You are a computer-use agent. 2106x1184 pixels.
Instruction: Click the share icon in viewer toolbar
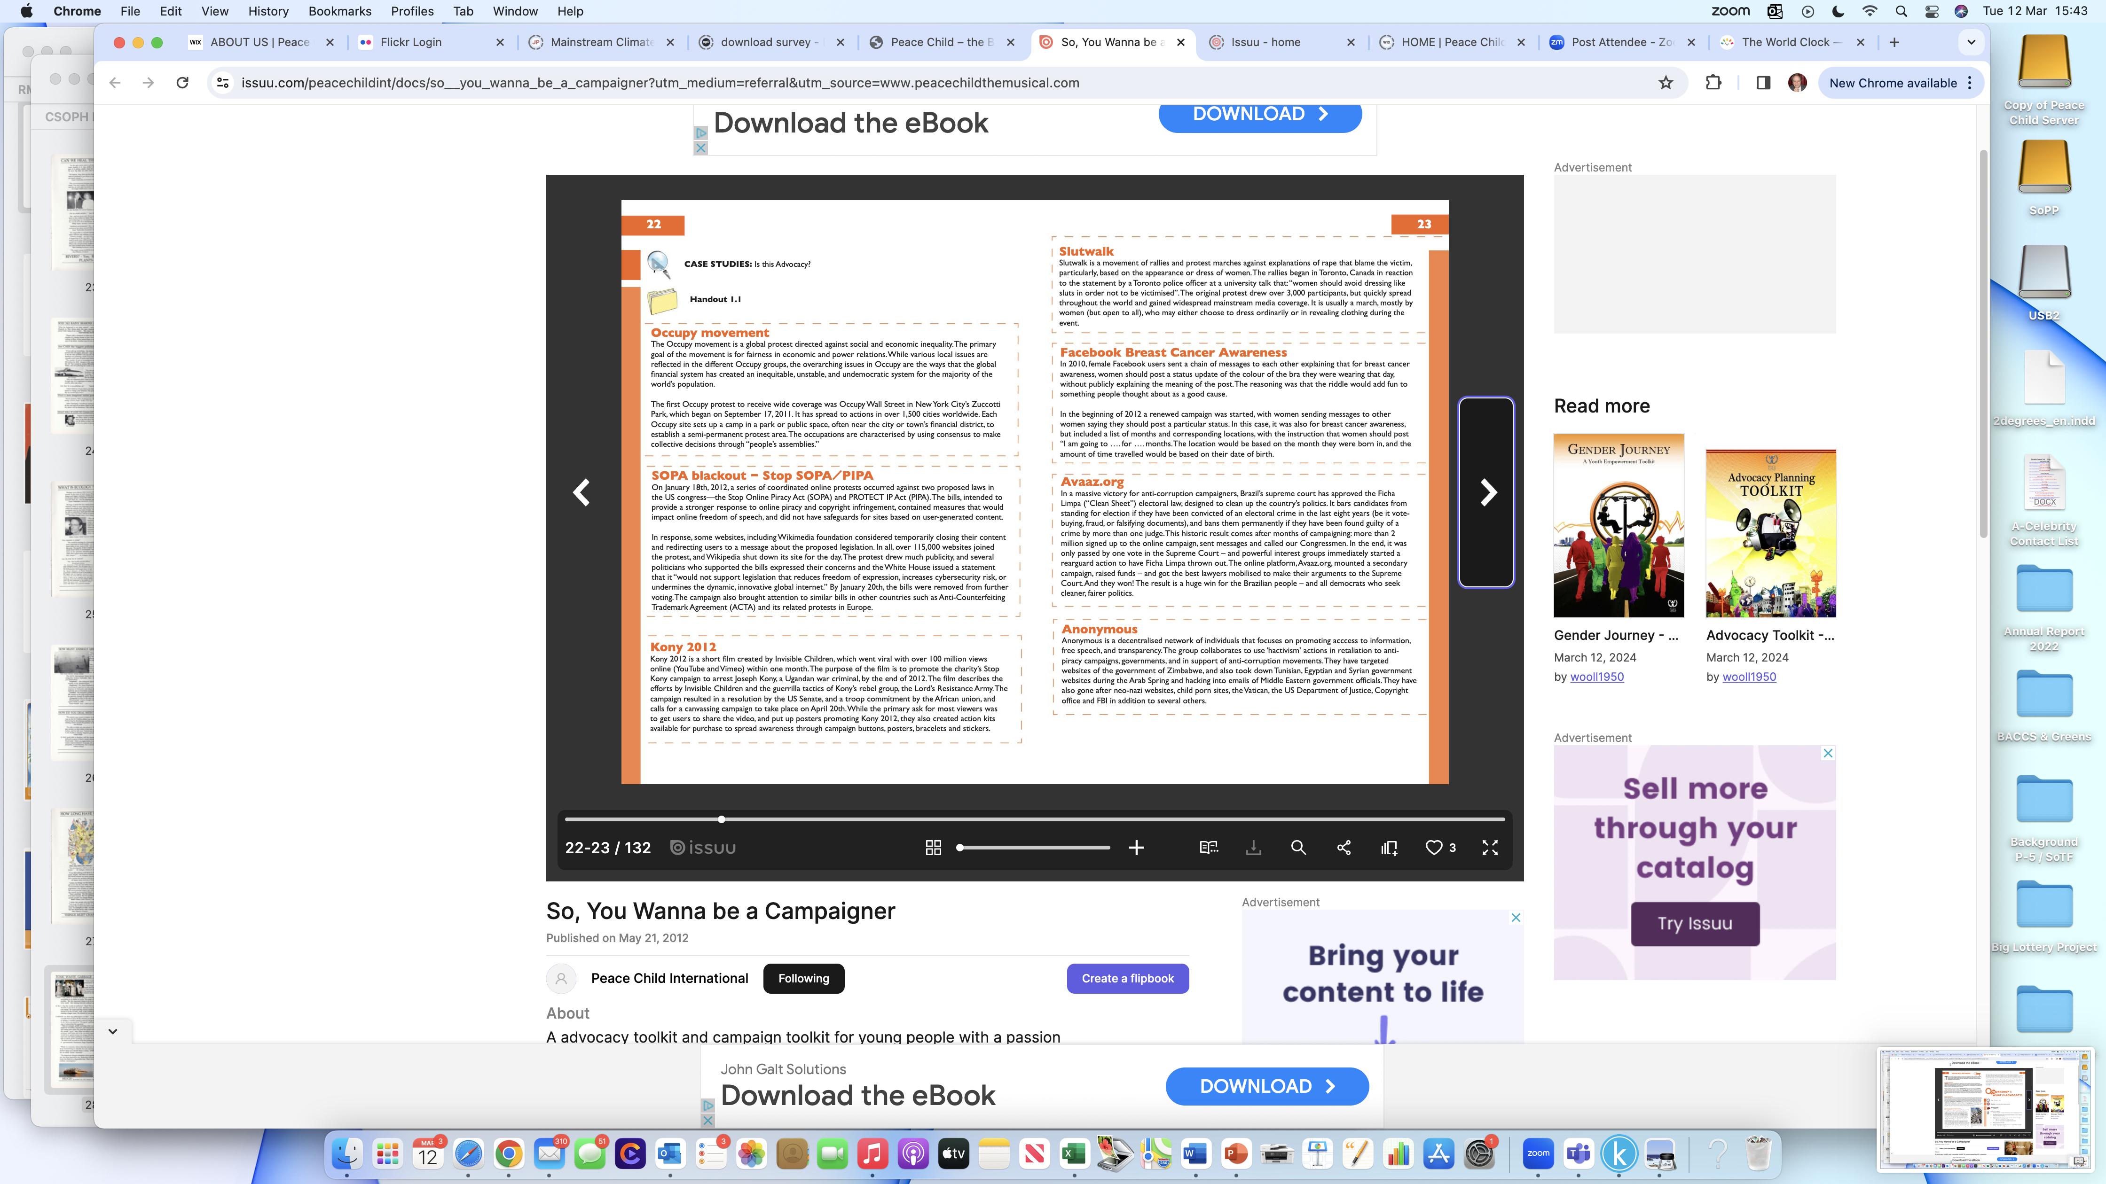[1343, 848]
